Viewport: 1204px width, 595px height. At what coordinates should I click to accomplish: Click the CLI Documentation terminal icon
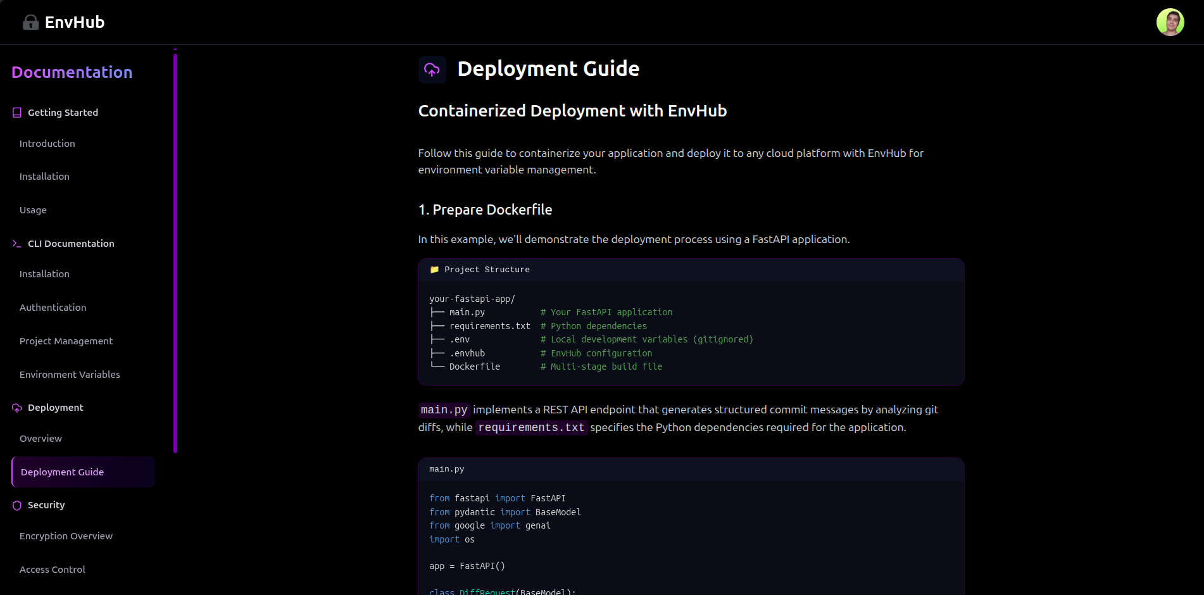(17, 244)
